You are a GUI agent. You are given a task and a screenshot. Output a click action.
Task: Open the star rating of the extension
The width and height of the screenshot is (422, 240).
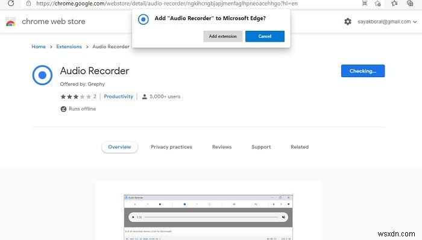(75, 96)
